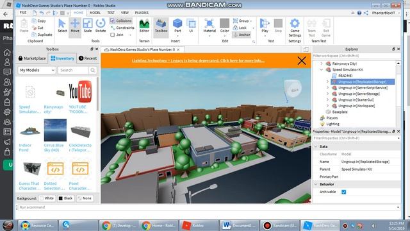Click the Lighting Technology deprecation link
This screenshot has height=231, width=410.
click(198, 61)
